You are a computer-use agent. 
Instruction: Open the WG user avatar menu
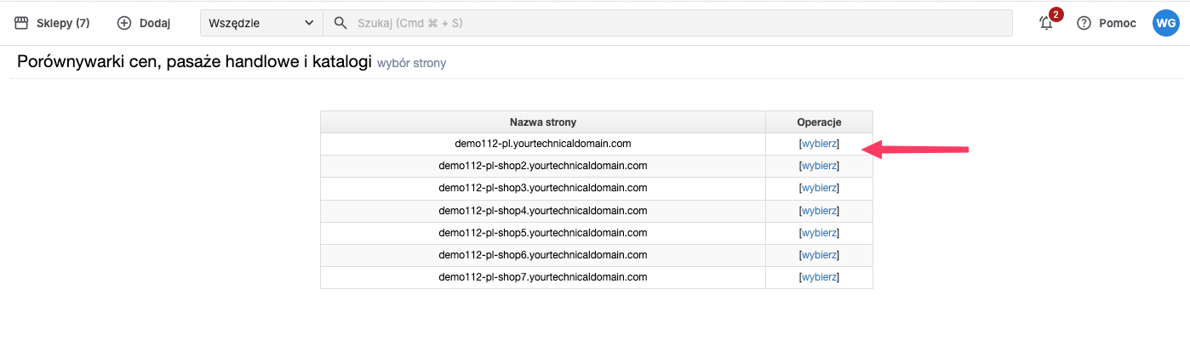pos(1165,23)
